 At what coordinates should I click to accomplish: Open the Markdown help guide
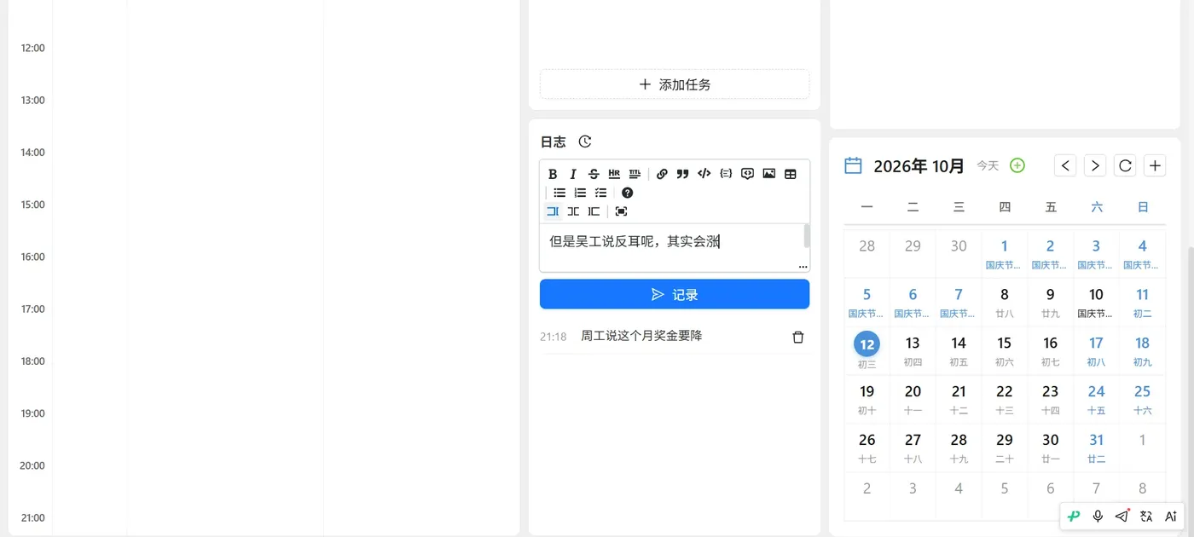point(628,193)
